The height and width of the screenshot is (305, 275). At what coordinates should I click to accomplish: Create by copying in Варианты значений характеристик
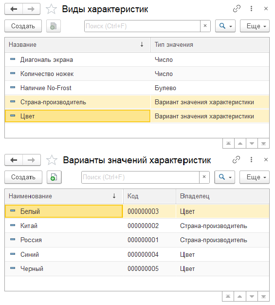pyautogui.click(x=54, y=177)
